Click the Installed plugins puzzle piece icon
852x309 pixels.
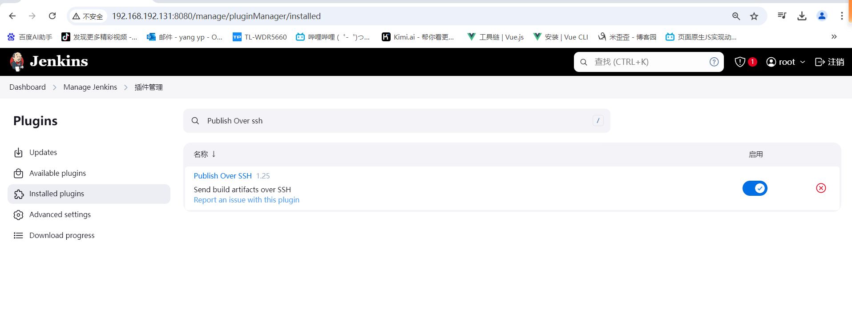pos(19,194)
